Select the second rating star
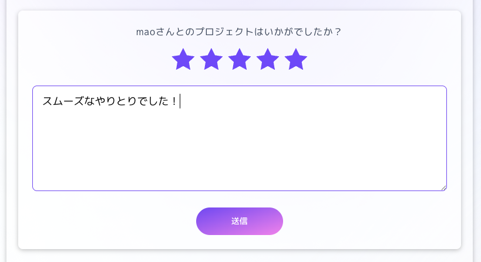The width and height of the screenshot is (481, 262). click(211, 60)
